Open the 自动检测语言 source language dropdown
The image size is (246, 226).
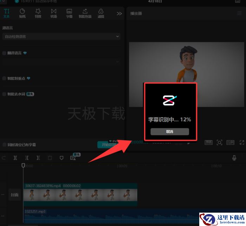(61, 37)
